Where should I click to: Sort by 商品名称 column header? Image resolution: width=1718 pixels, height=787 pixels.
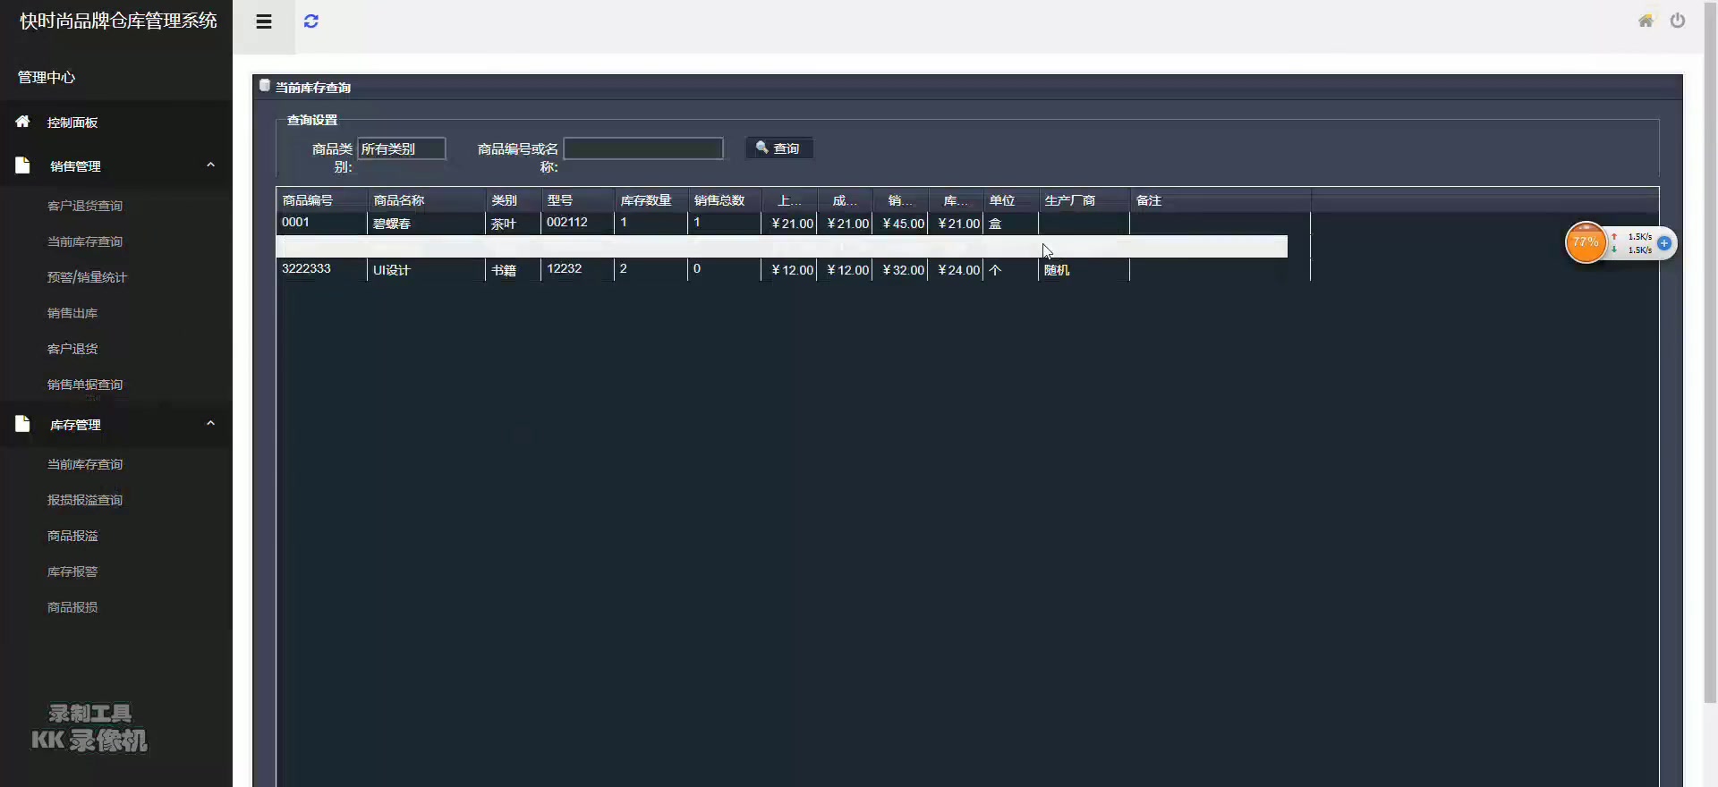coord(426,200)
